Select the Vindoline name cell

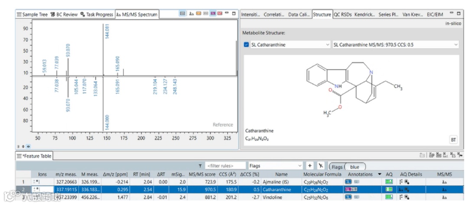point(273,197)
